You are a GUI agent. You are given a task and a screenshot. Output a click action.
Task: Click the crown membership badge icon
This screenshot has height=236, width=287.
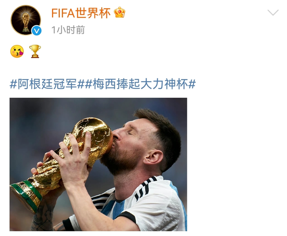coord(119,13)
